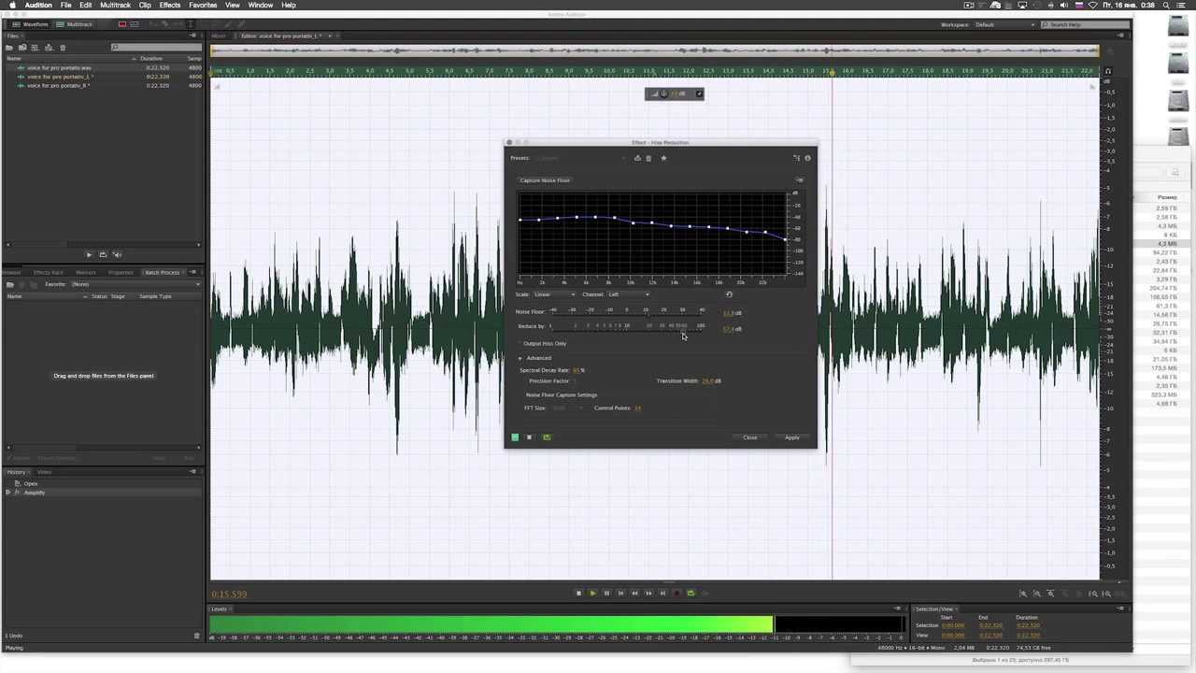
Task: Open Editor file dropdown arrow
Action: (x=329, y=36)
